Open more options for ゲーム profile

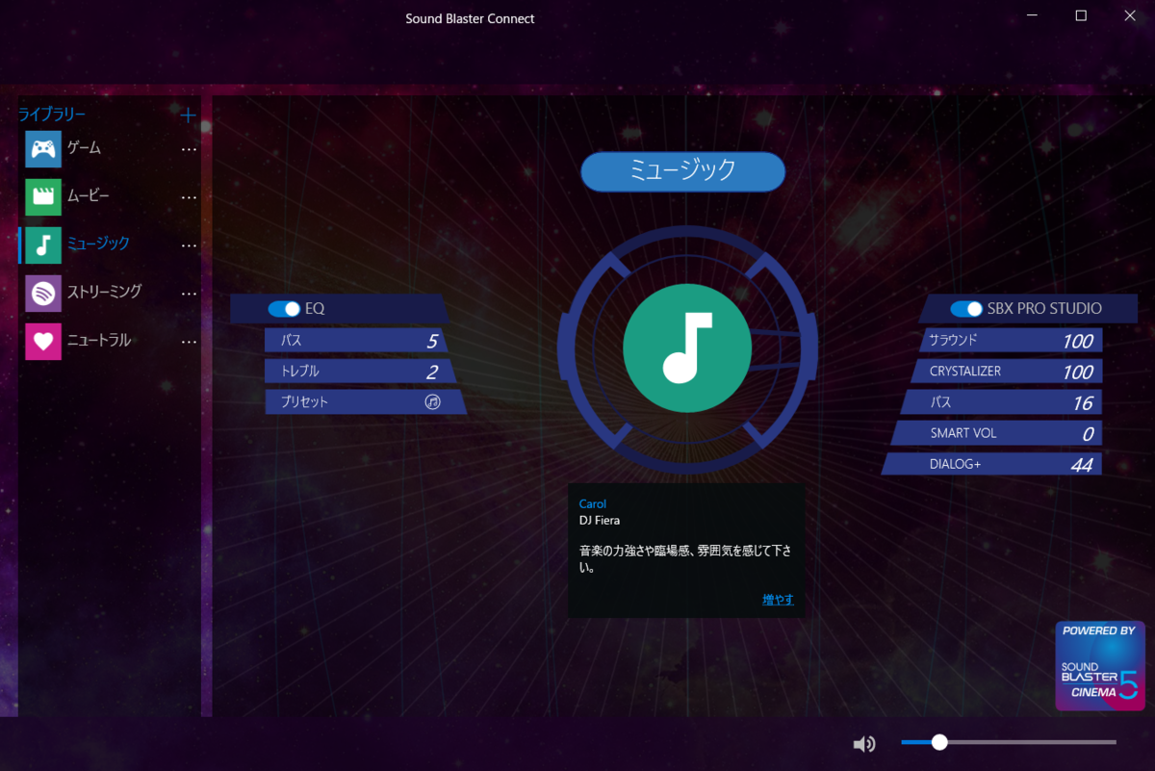pos(190,149)
